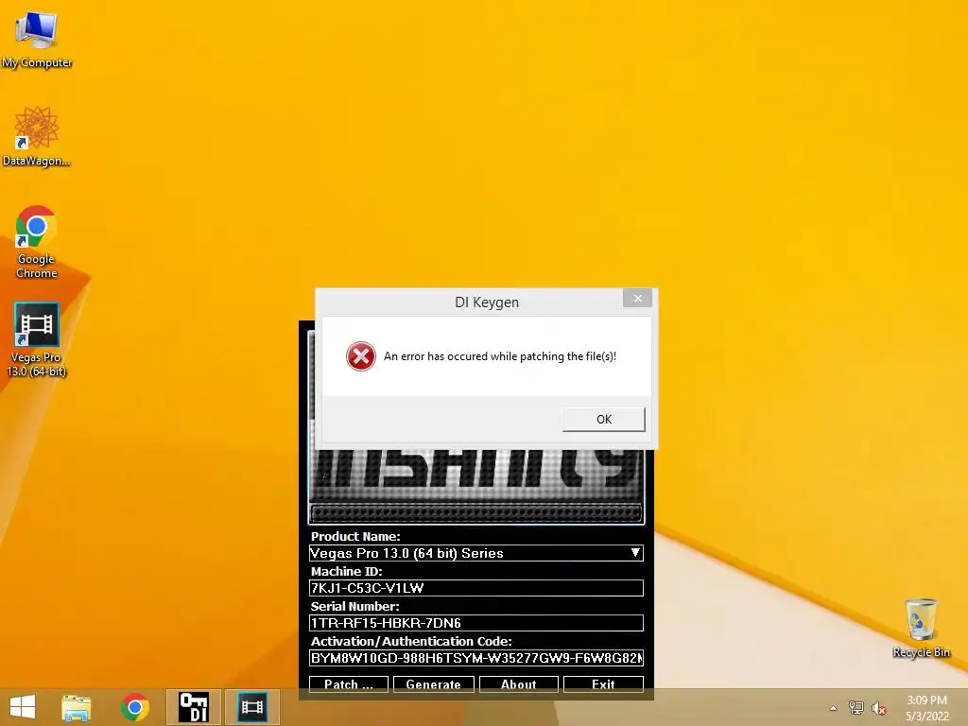The width and height of the screenshot is (968, 726).
Task: Open the About button in keygen
Action: pyautogui.click(x=519, y=684)
